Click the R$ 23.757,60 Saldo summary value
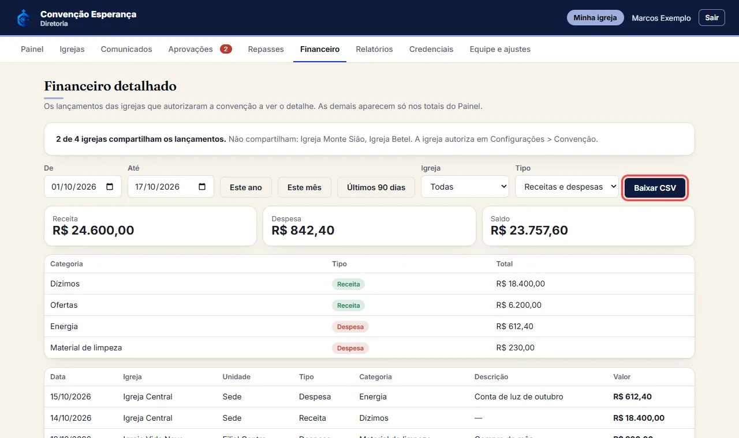 [x=529, y=231]
